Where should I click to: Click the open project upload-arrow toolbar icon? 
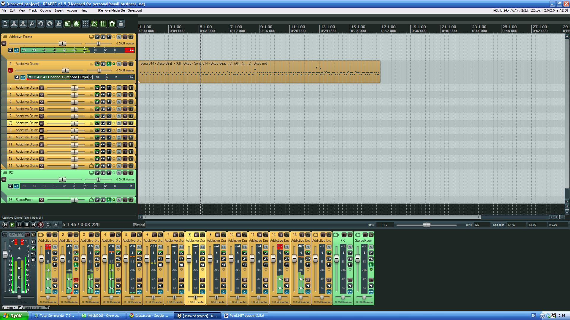click(x=14, y=24)
